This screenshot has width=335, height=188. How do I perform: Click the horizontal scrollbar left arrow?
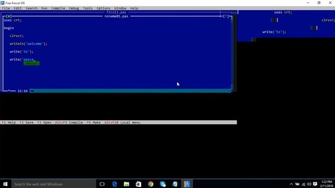coord(31,91)
